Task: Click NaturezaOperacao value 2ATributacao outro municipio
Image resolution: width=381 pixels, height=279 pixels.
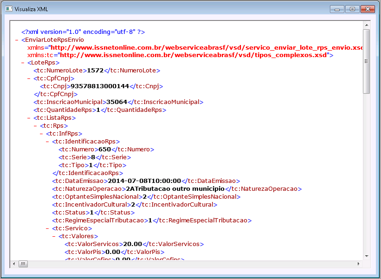Action: 175,189
